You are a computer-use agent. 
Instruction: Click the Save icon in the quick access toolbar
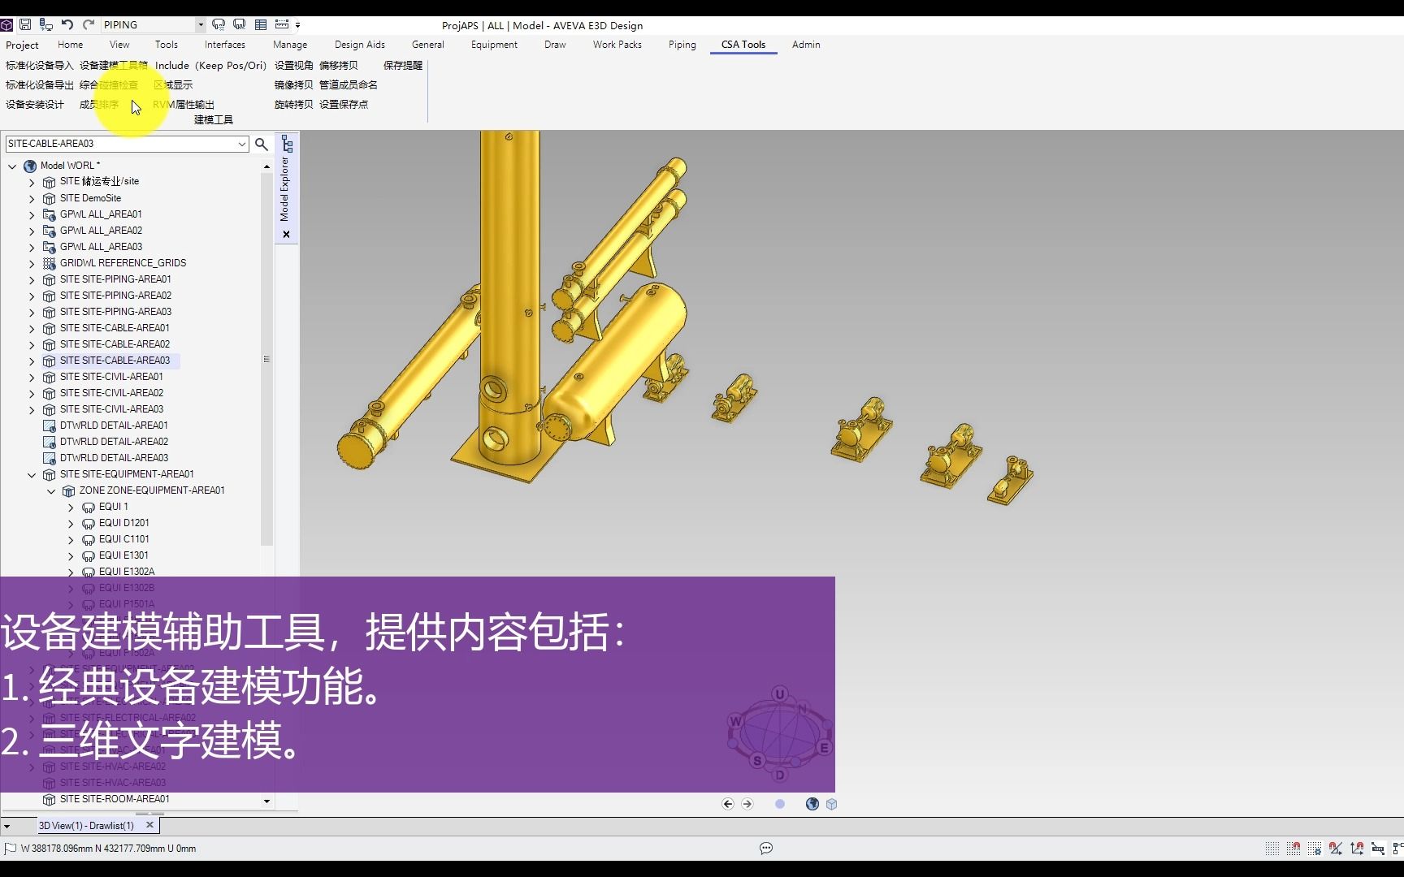pyautogui.click(x=27, y=24)
